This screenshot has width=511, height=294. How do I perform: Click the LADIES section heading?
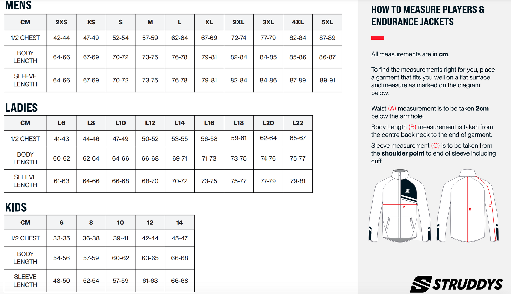22,108
